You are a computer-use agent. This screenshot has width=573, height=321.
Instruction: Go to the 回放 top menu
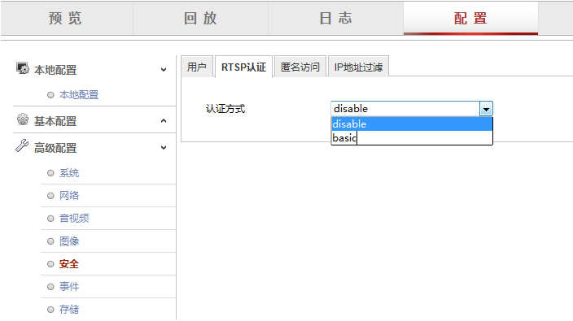pos(200,18)
